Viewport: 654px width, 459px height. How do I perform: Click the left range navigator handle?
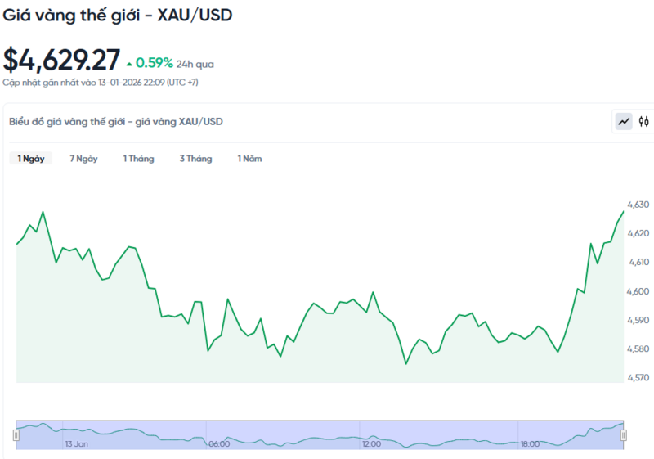tap(16, 435)
